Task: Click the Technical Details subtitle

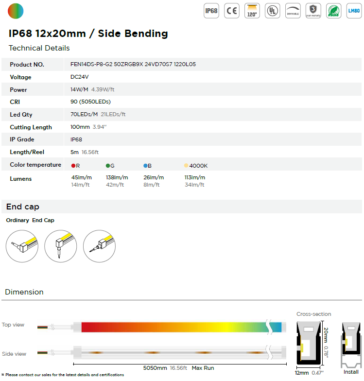Action: [x=39, y=48]
